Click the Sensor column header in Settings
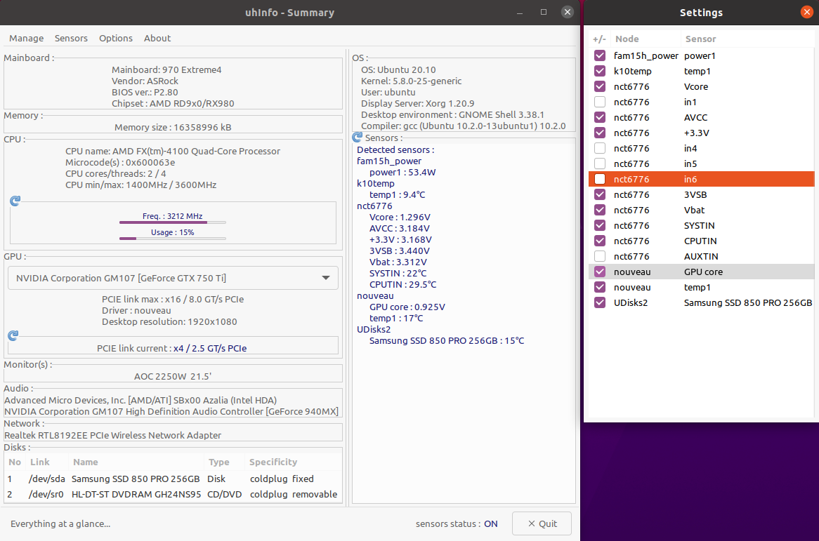The width and height of the screenshot is (819, 541). pyautogui.click(x=747, y=39)
